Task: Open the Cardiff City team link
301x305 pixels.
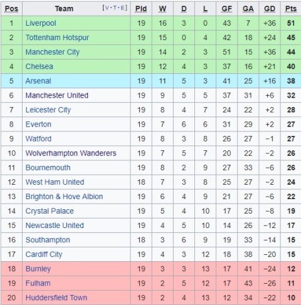Action: tap(44, 254)
